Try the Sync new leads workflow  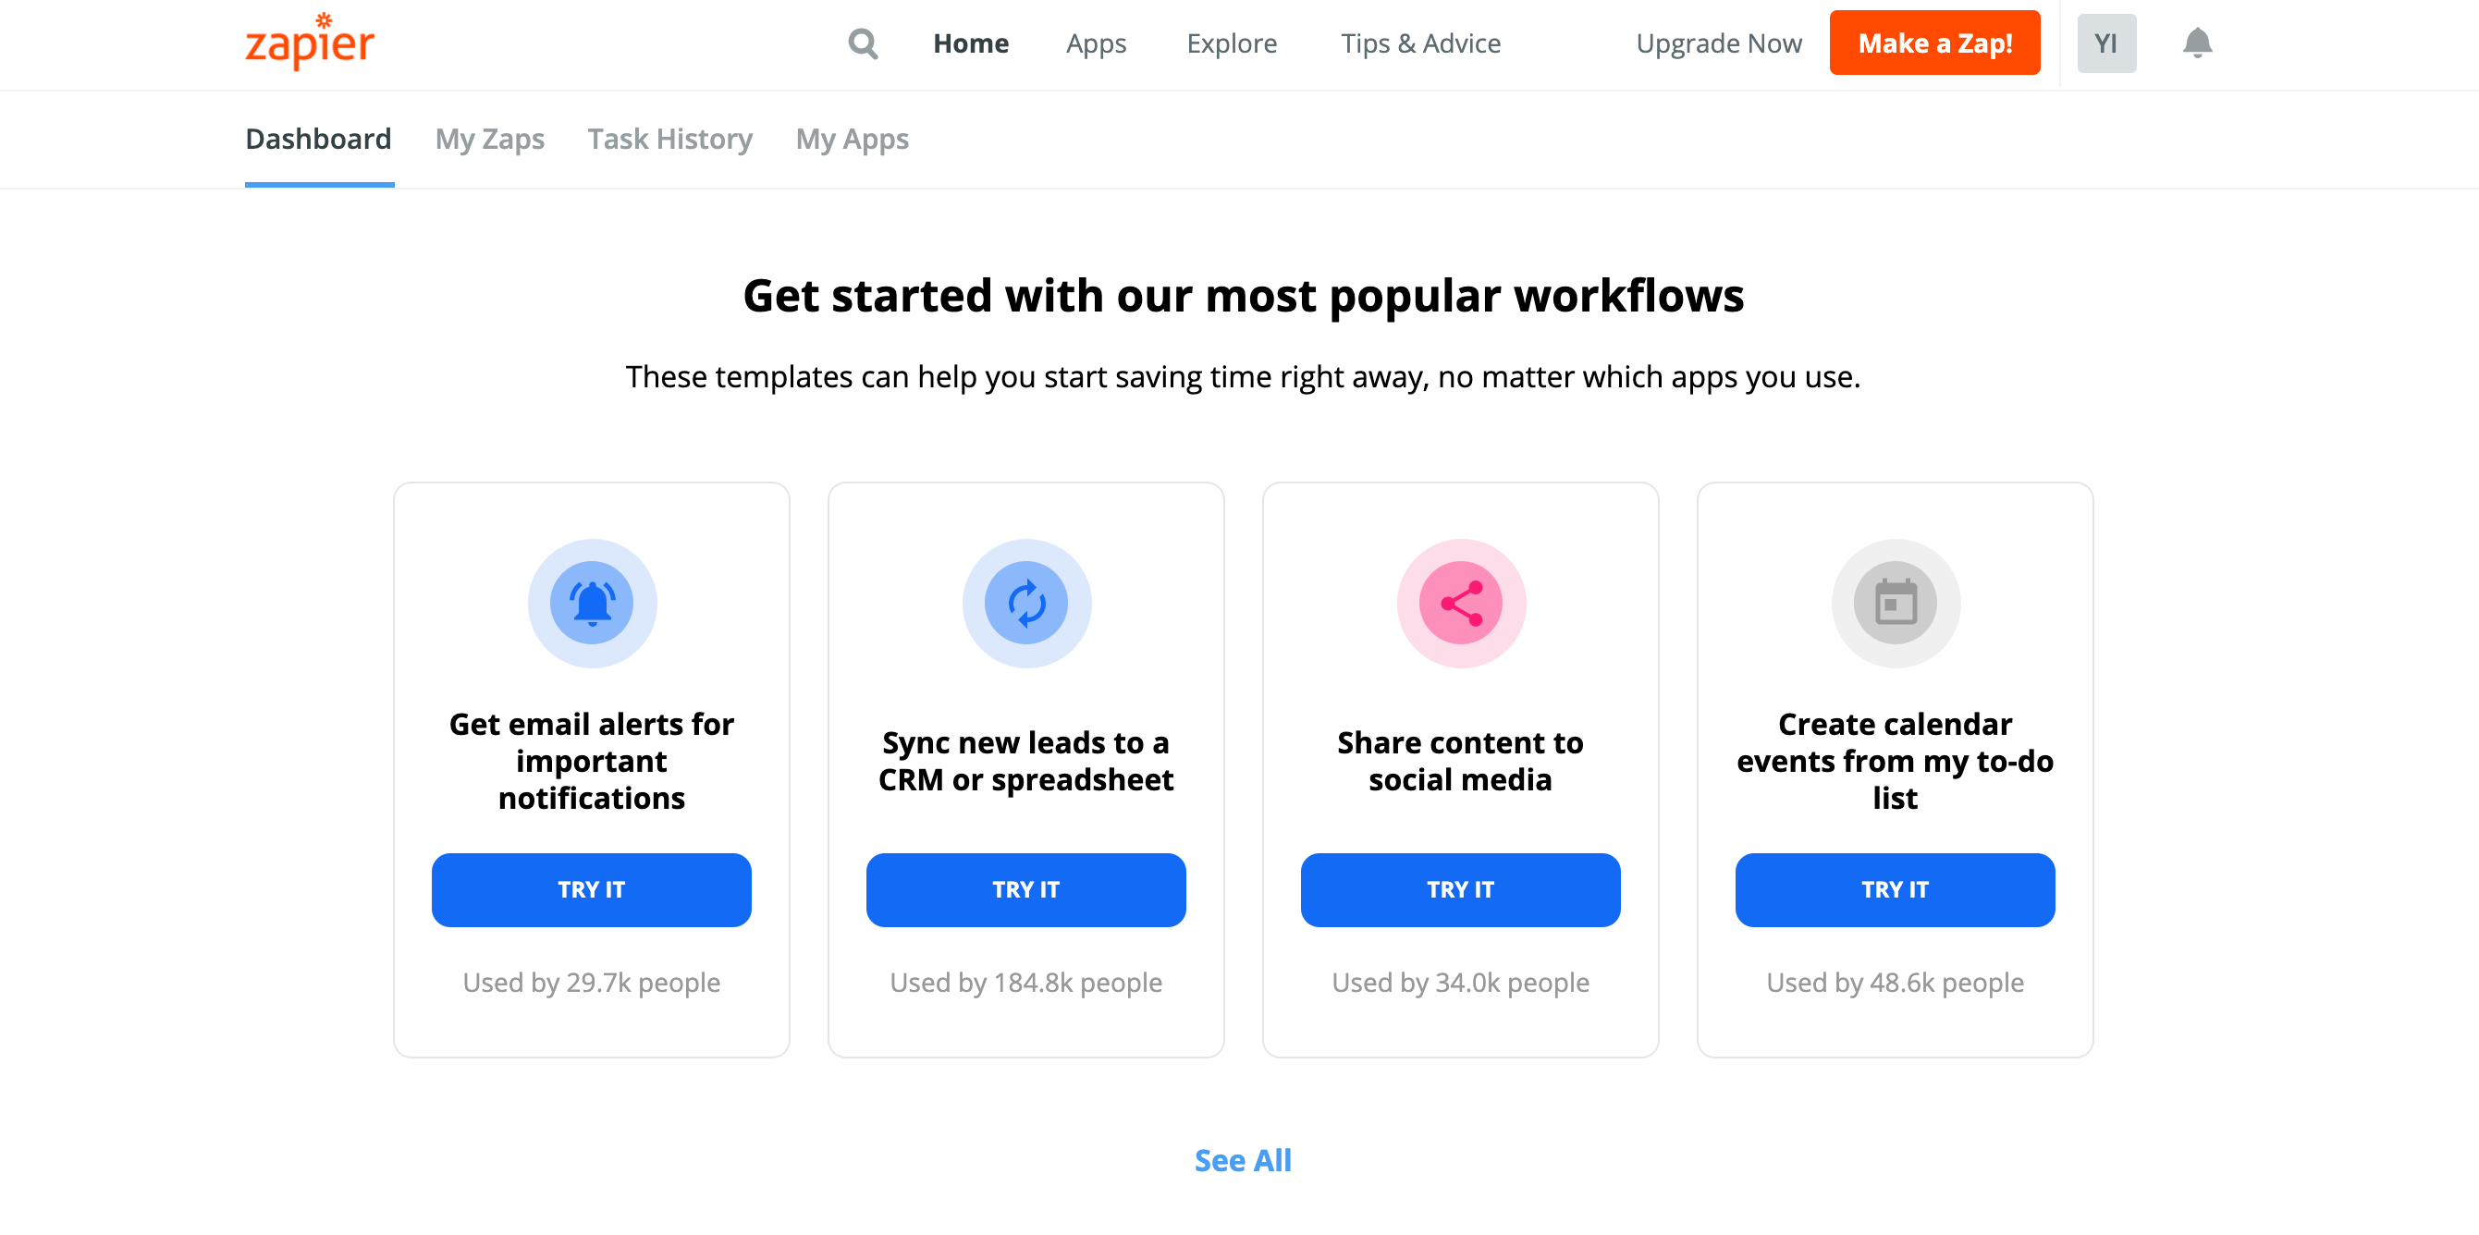[x=1025, y=889]
